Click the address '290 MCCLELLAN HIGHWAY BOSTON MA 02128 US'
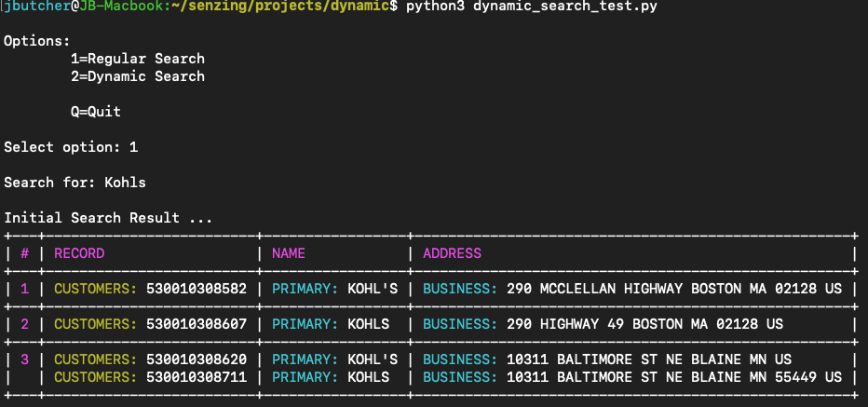This screenshot has width=868, height=407. 674,289
